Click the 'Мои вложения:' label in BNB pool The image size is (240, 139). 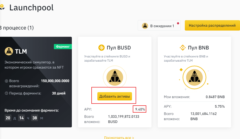(x=177, y=97)
